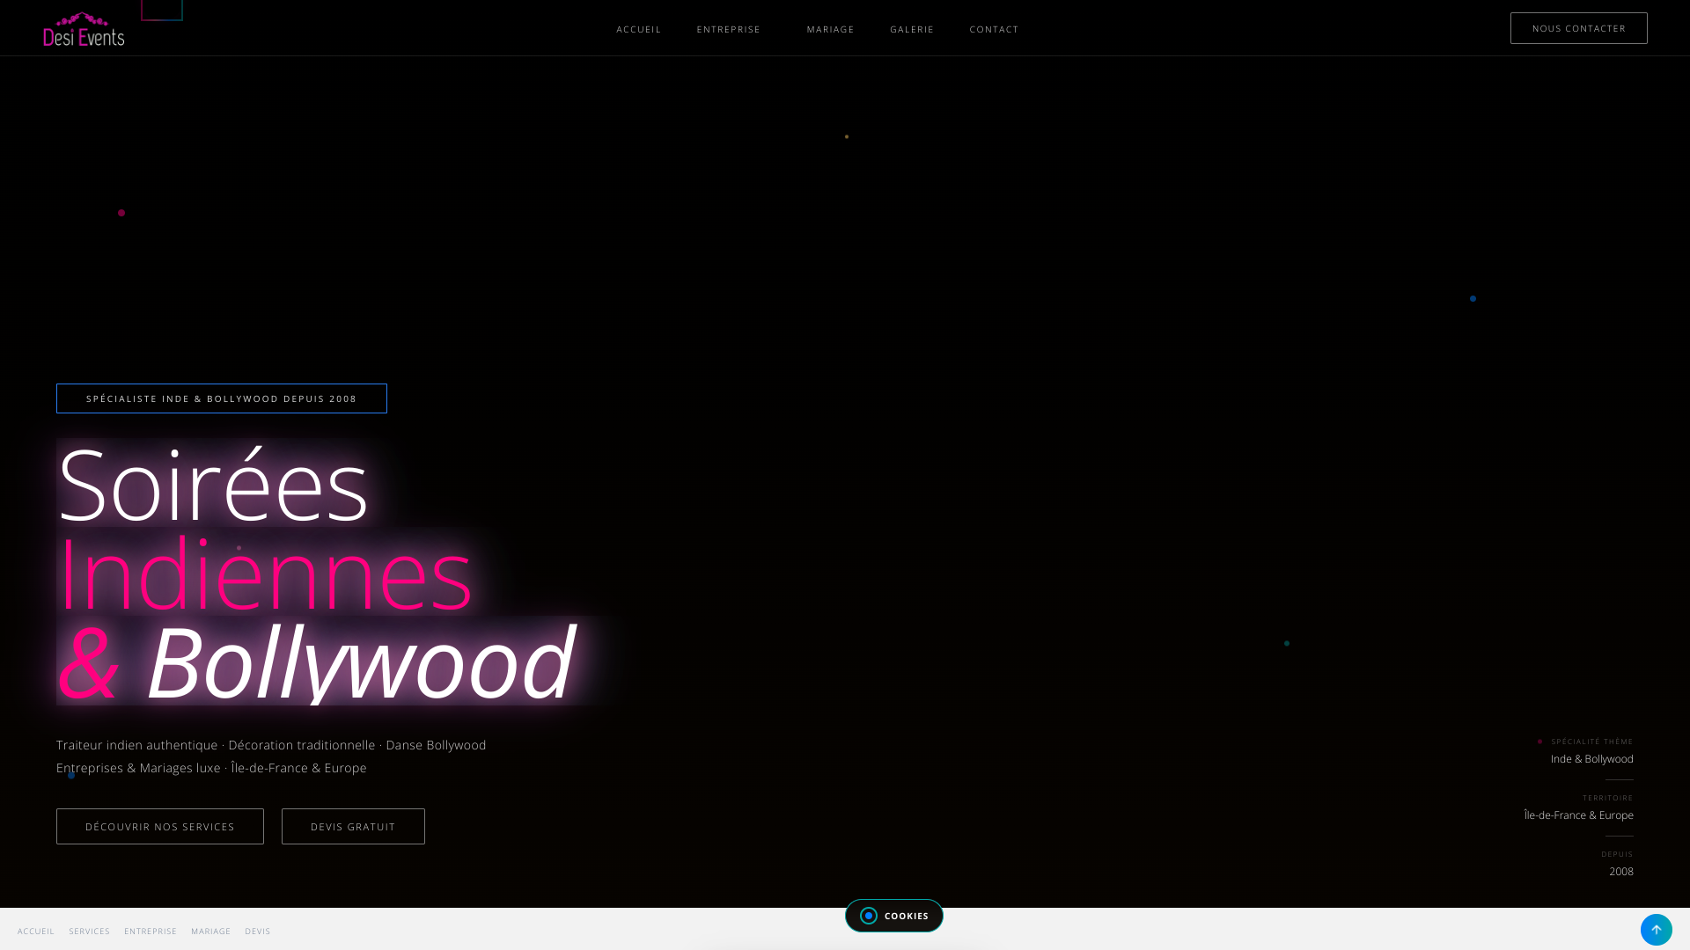Select Services in the bottom bar

tap(89, 931)
